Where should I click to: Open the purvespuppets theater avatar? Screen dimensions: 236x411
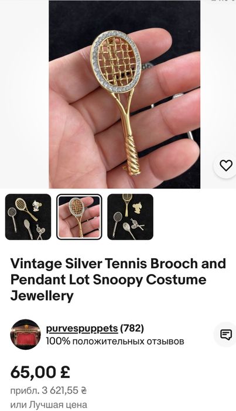26,334
